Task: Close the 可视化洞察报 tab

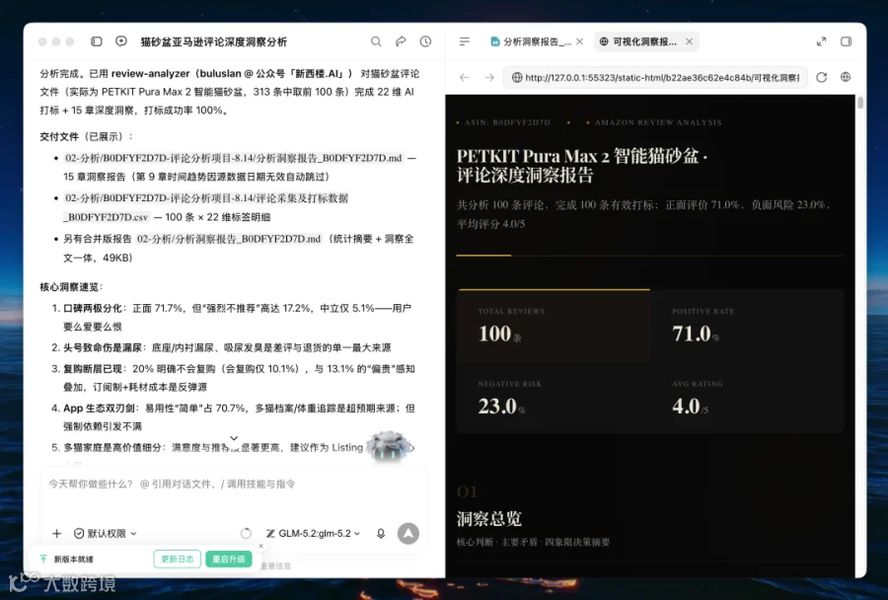Action: pos(690,41)
